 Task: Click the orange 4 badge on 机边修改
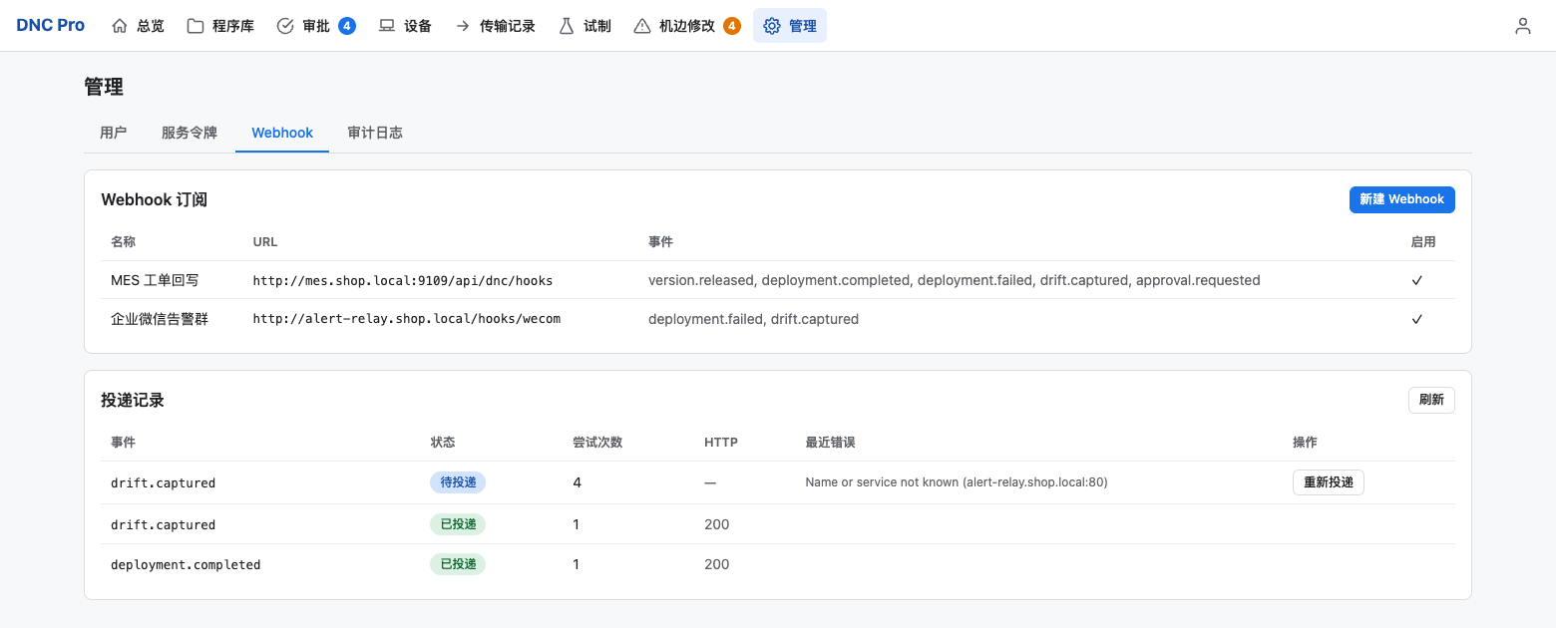coord(732,26)
